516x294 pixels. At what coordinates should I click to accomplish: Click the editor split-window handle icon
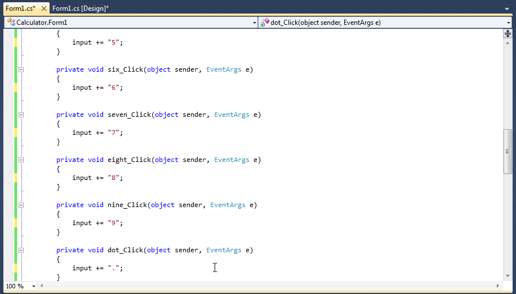tap(508, 33)
